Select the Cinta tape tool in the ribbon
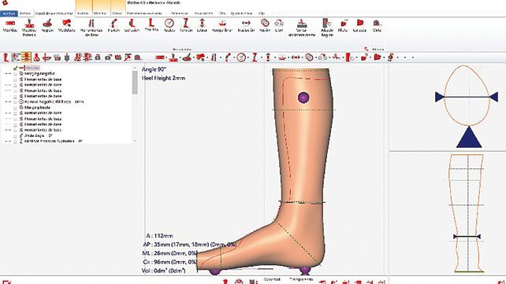Screen dimensions: 506x284 (377, 26)
